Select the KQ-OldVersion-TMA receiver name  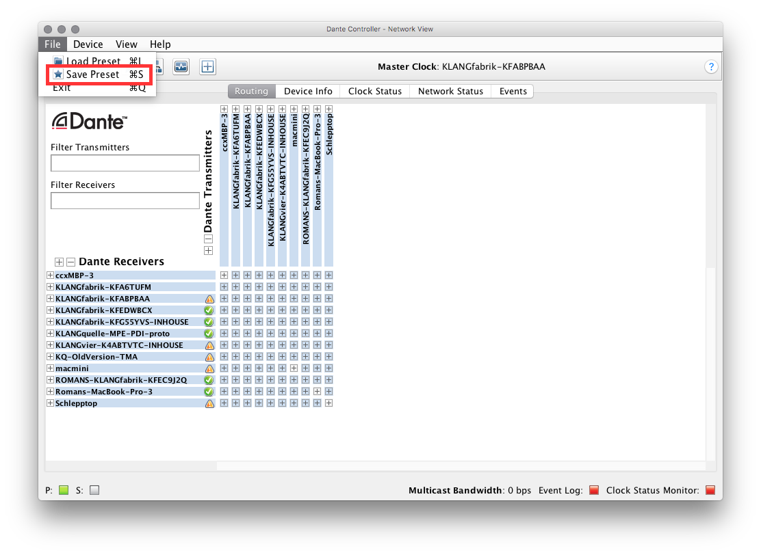[96, 357]
